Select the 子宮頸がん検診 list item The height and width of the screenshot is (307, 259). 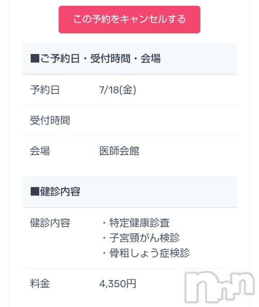[x=144, y=238]
